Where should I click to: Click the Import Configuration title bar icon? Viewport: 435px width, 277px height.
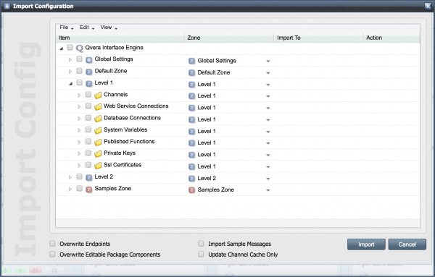point(7,6)
